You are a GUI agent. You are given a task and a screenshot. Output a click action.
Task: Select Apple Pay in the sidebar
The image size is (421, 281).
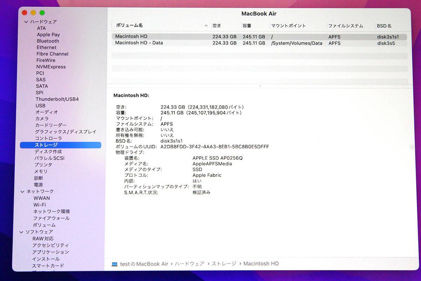click(48, 34)
